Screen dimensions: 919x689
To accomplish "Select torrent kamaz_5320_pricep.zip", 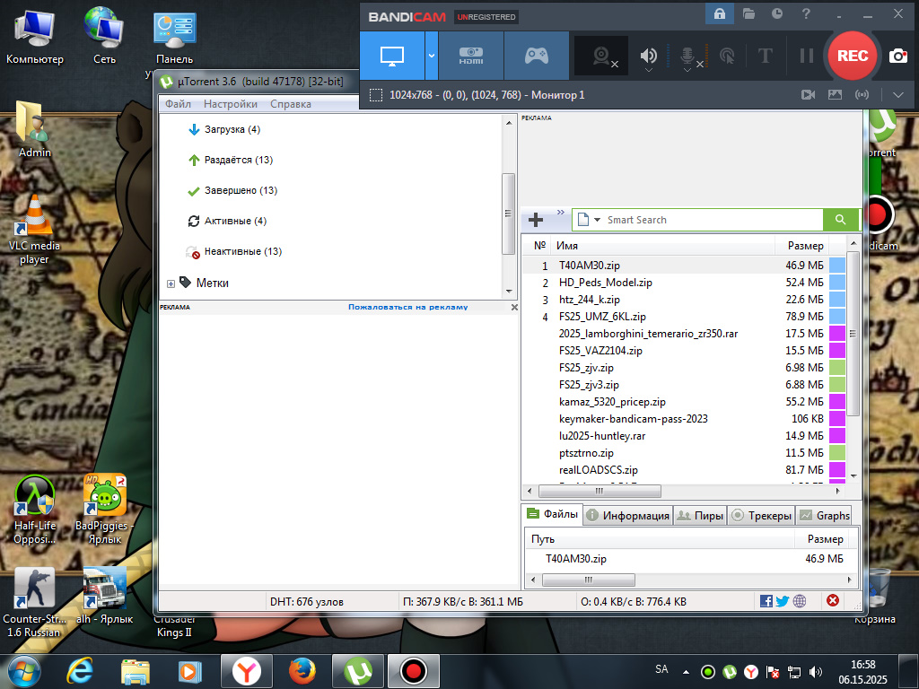I will (612, 402).
